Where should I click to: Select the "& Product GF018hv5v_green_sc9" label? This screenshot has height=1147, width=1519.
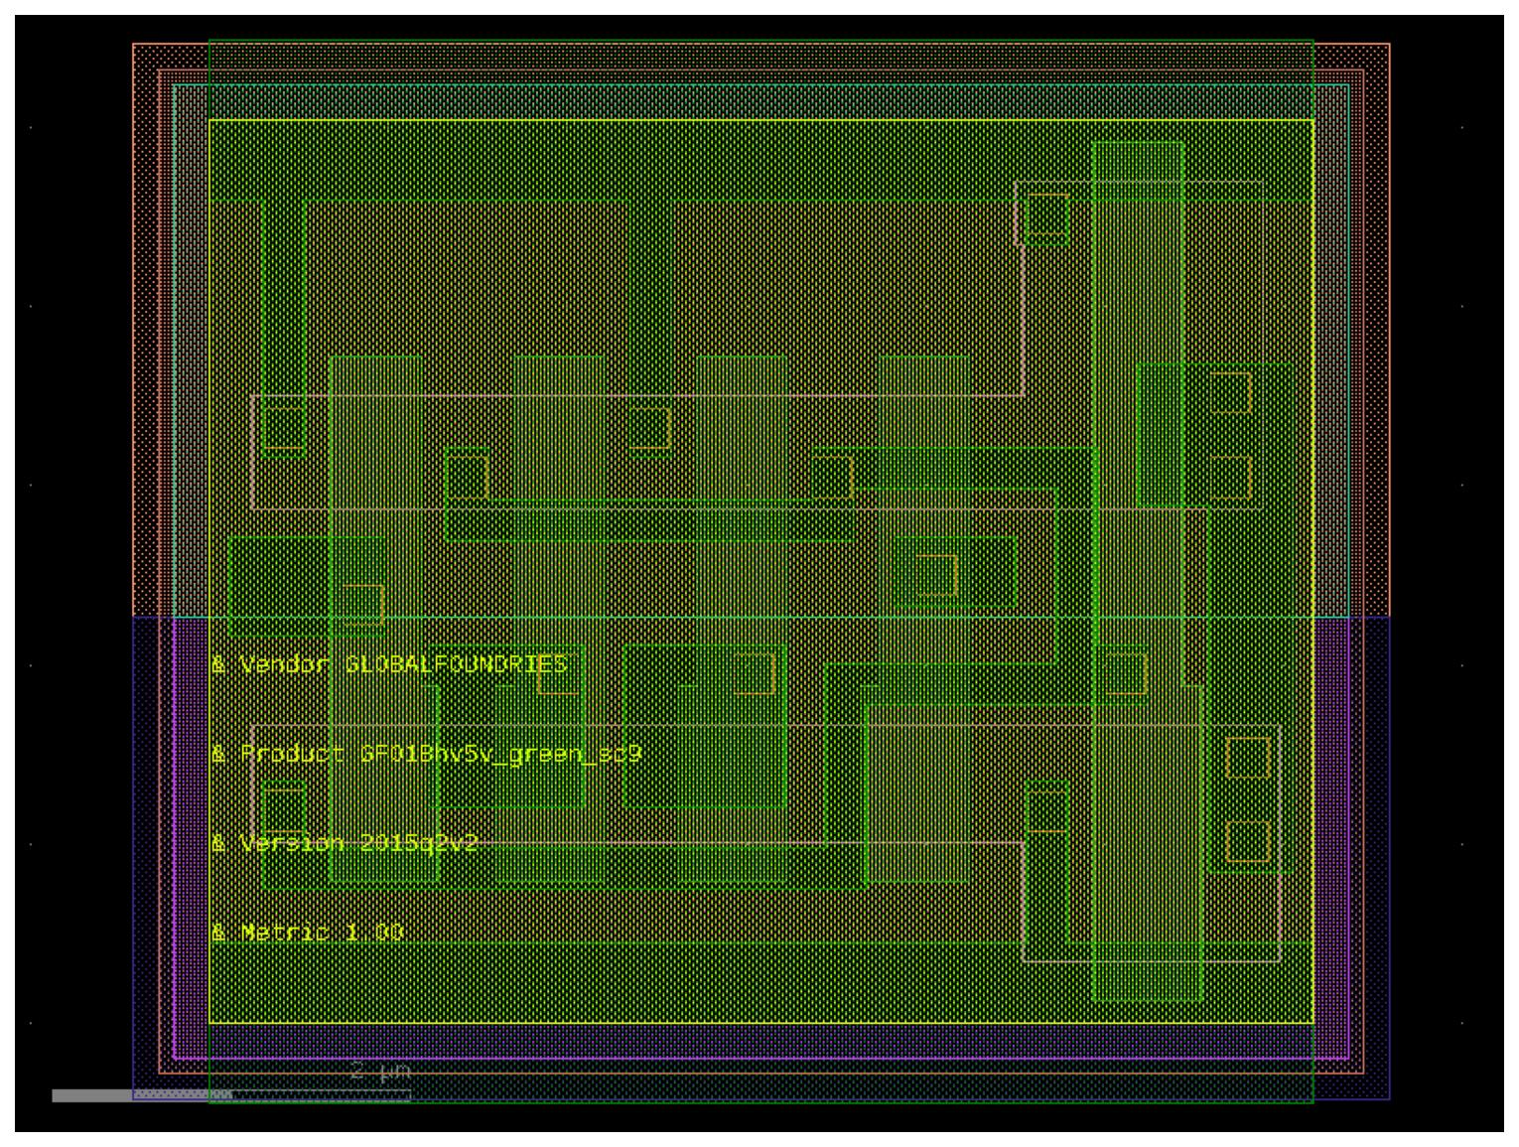tap(427, 755)
